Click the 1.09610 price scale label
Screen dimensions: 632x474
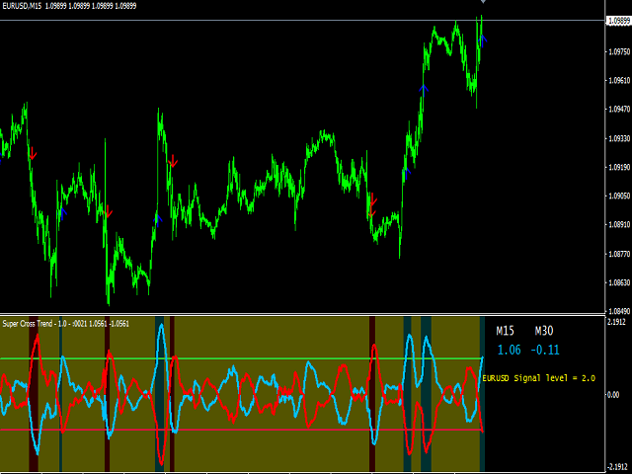point(619,81)
